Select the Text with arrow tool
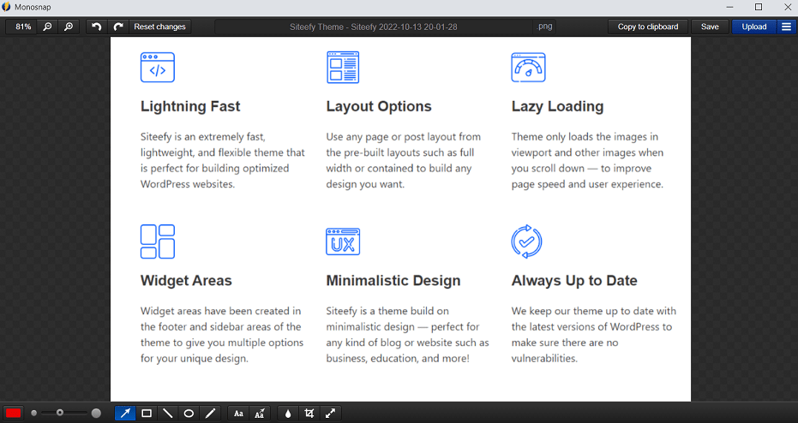 (x=260, y=414)
